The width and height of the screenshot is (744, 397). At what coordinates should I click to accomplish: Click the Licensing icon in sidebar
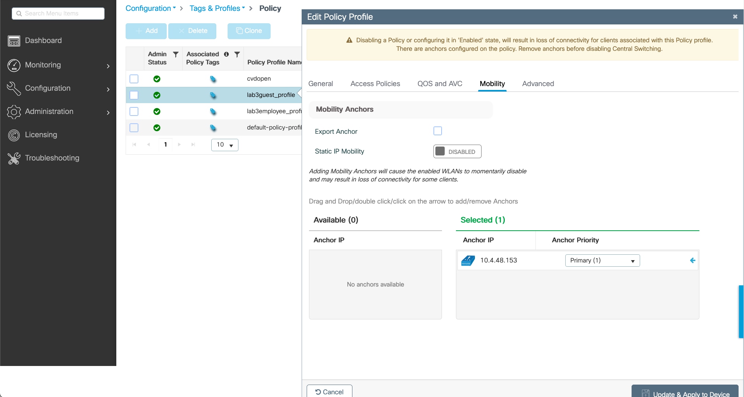click(14, 135)
